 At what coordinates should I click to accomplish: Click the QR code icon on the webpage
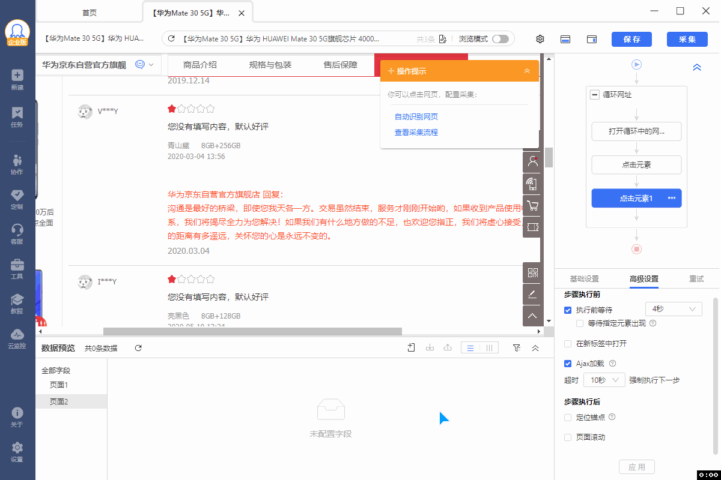tap(533, 272)
